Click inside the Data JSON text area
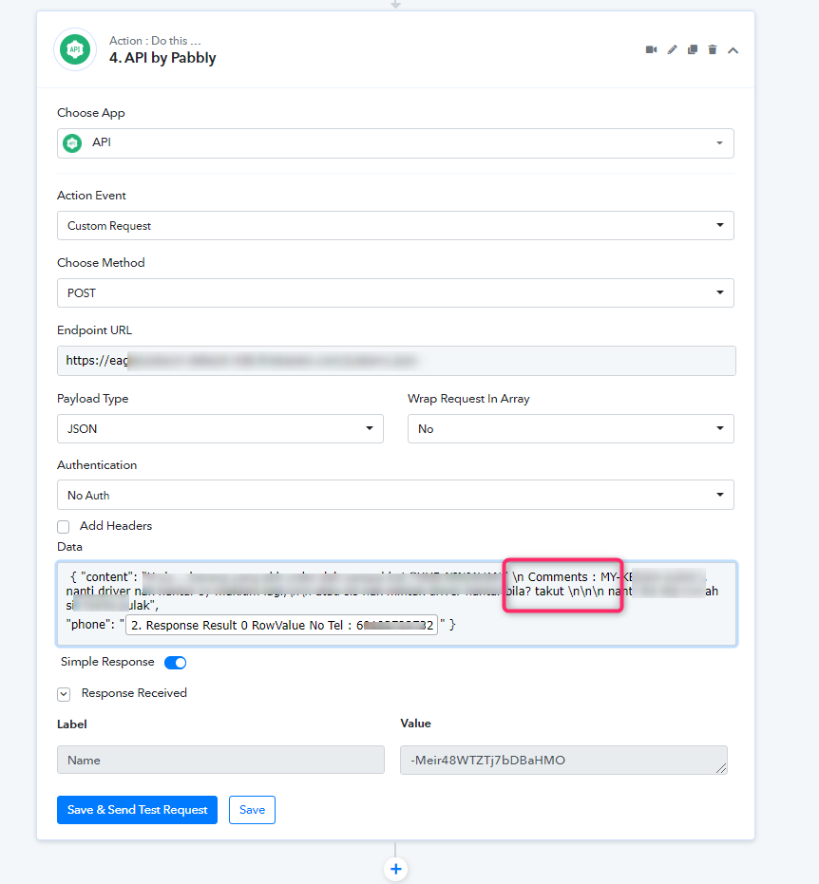819x884 pixels. coord(396,604)
